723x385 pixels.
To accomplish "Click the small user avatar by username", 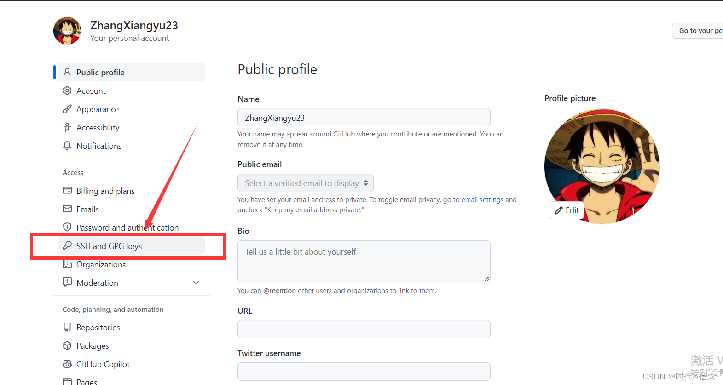I will tap(67, 31).
